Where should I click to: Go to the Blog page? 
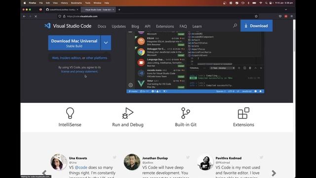coord(135,26)
